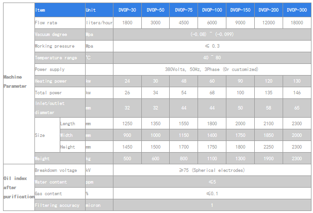This screenshot has height=213, width=313.
Task: Click the Breakdown voltage Spherical electrodes value
Action: pyautogui.click(x=212, y=170)
